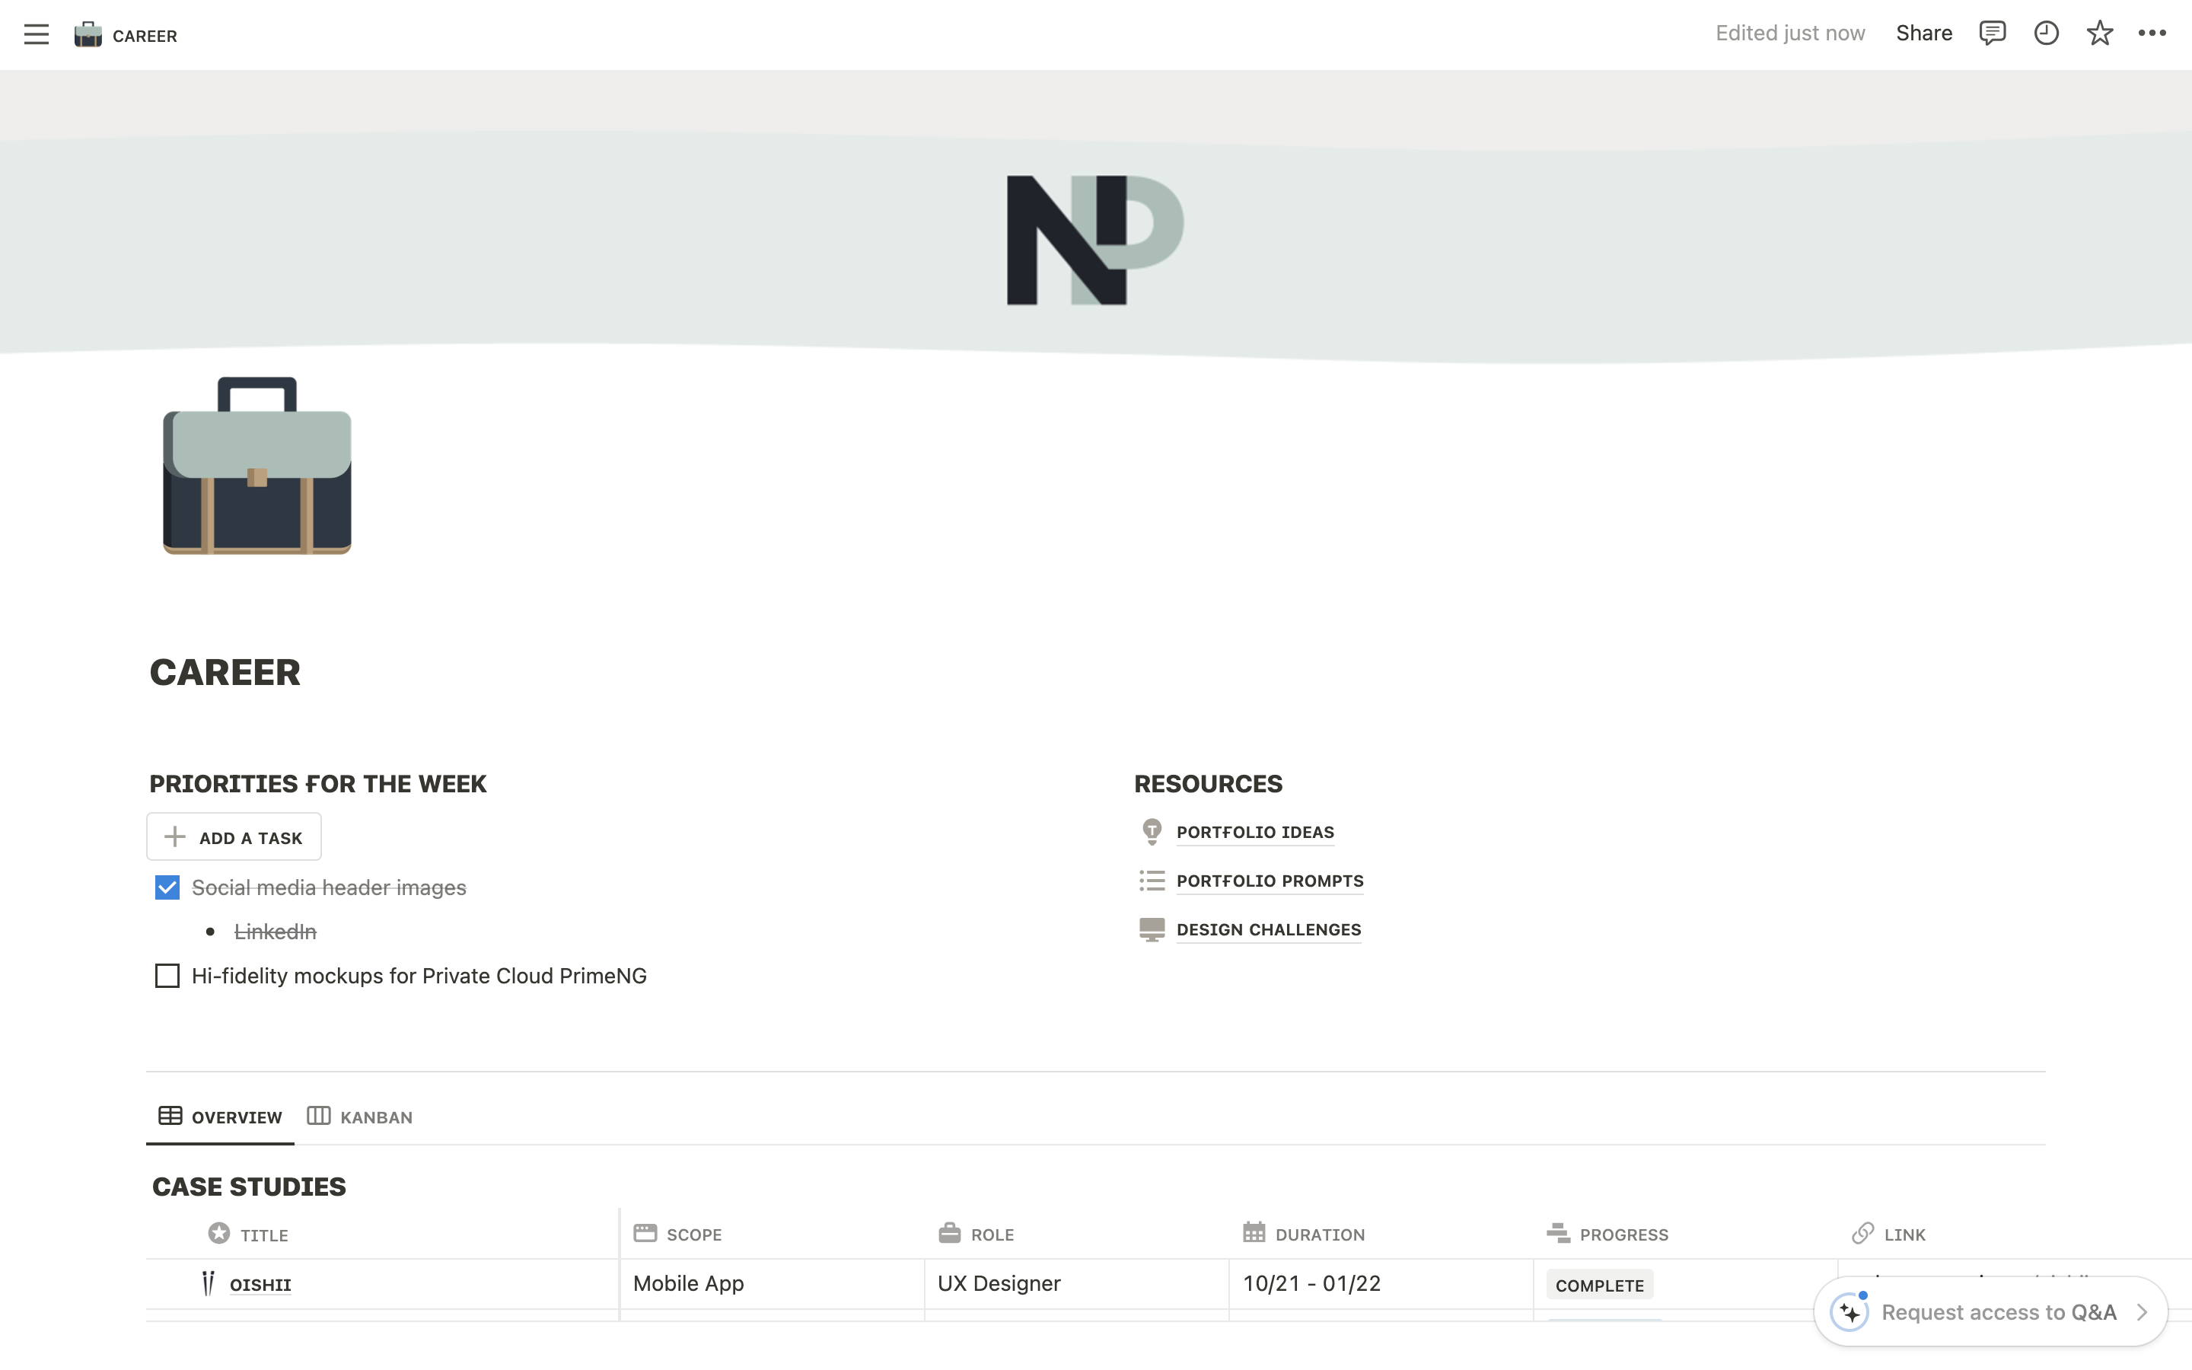Open the comments panel icon
The height and width of the screenshot is (1370, 2192).
[1992, 33]
